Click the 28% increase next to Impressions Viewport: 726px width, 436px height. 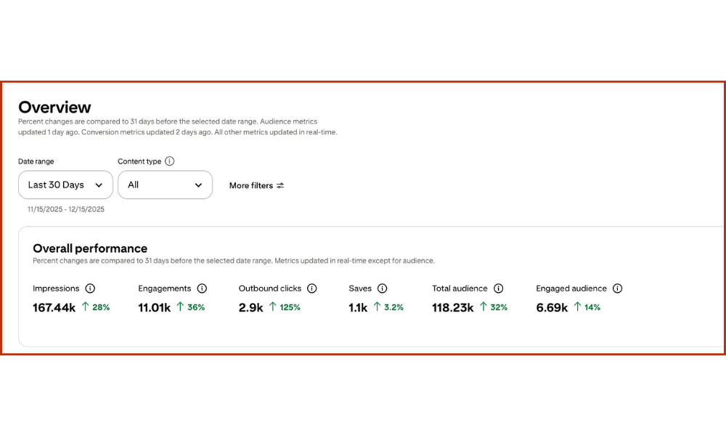click(96, 307)
